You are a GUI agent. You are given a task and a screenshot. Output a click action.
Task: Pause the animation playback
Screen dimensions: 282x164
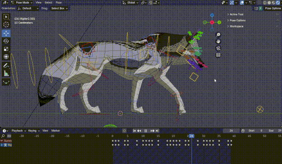pyautogui.click(x=146, y=131)
